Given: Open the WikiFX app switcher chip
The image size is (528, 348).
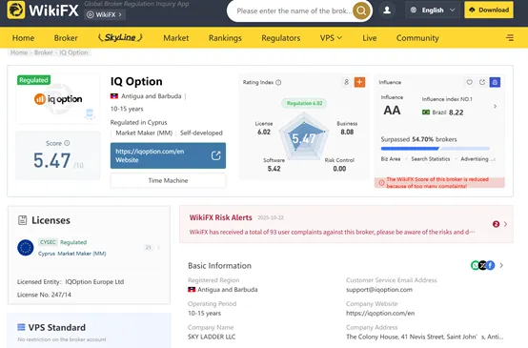Looking at the screenshot, I should [x=105, y=14].
